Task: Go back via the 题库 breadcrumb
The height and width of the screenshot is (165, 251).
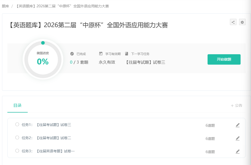Action: [x=5, y=6]
